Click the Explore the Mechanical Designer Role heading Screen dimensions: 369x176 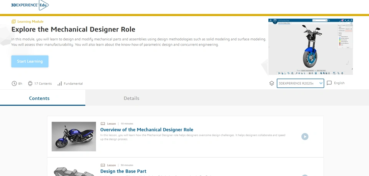[73, 29]
